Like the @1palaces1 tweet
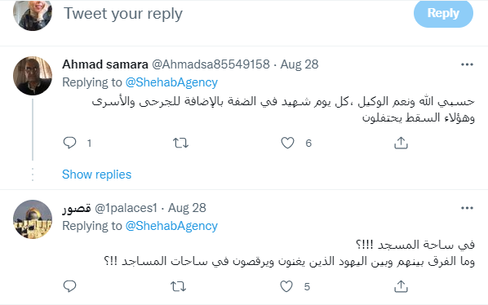 point(286,286)
